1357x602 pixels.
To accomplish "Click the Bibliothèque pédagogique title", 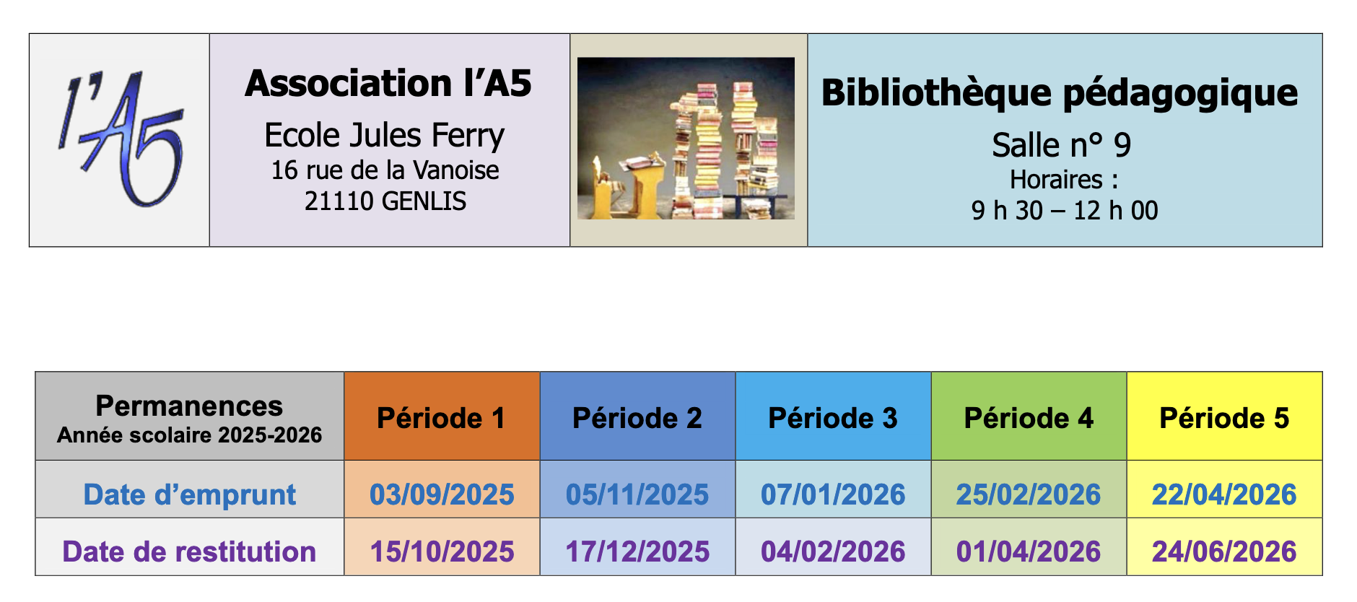I will [x=1060, y=94].
